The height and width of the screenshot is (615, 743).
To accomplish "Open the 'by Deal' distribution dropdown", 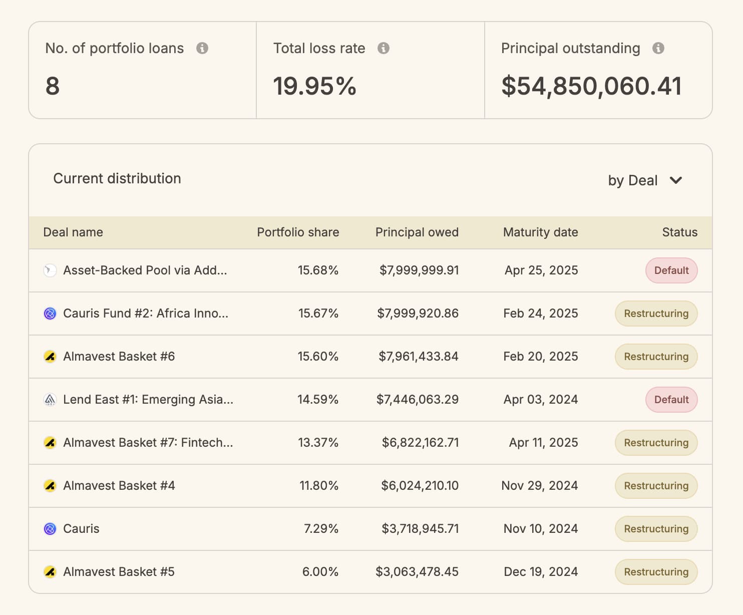I will 633,180.
